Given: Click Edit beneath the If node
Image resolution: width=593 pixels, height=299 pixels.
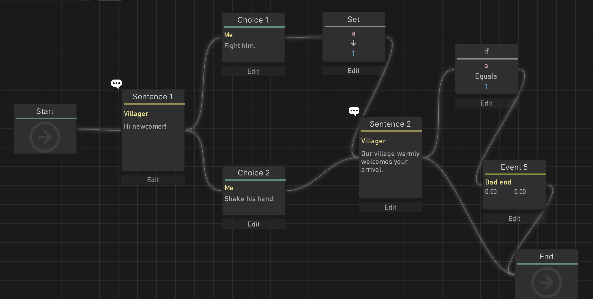Looking at the screenshot, I should tap(486, 103).
